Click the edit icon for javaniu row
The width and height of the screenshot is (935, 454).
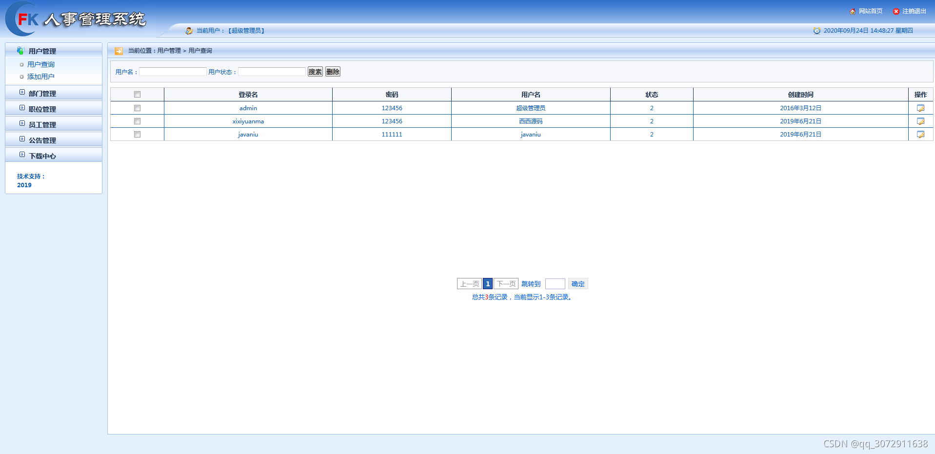coord(920,134)
